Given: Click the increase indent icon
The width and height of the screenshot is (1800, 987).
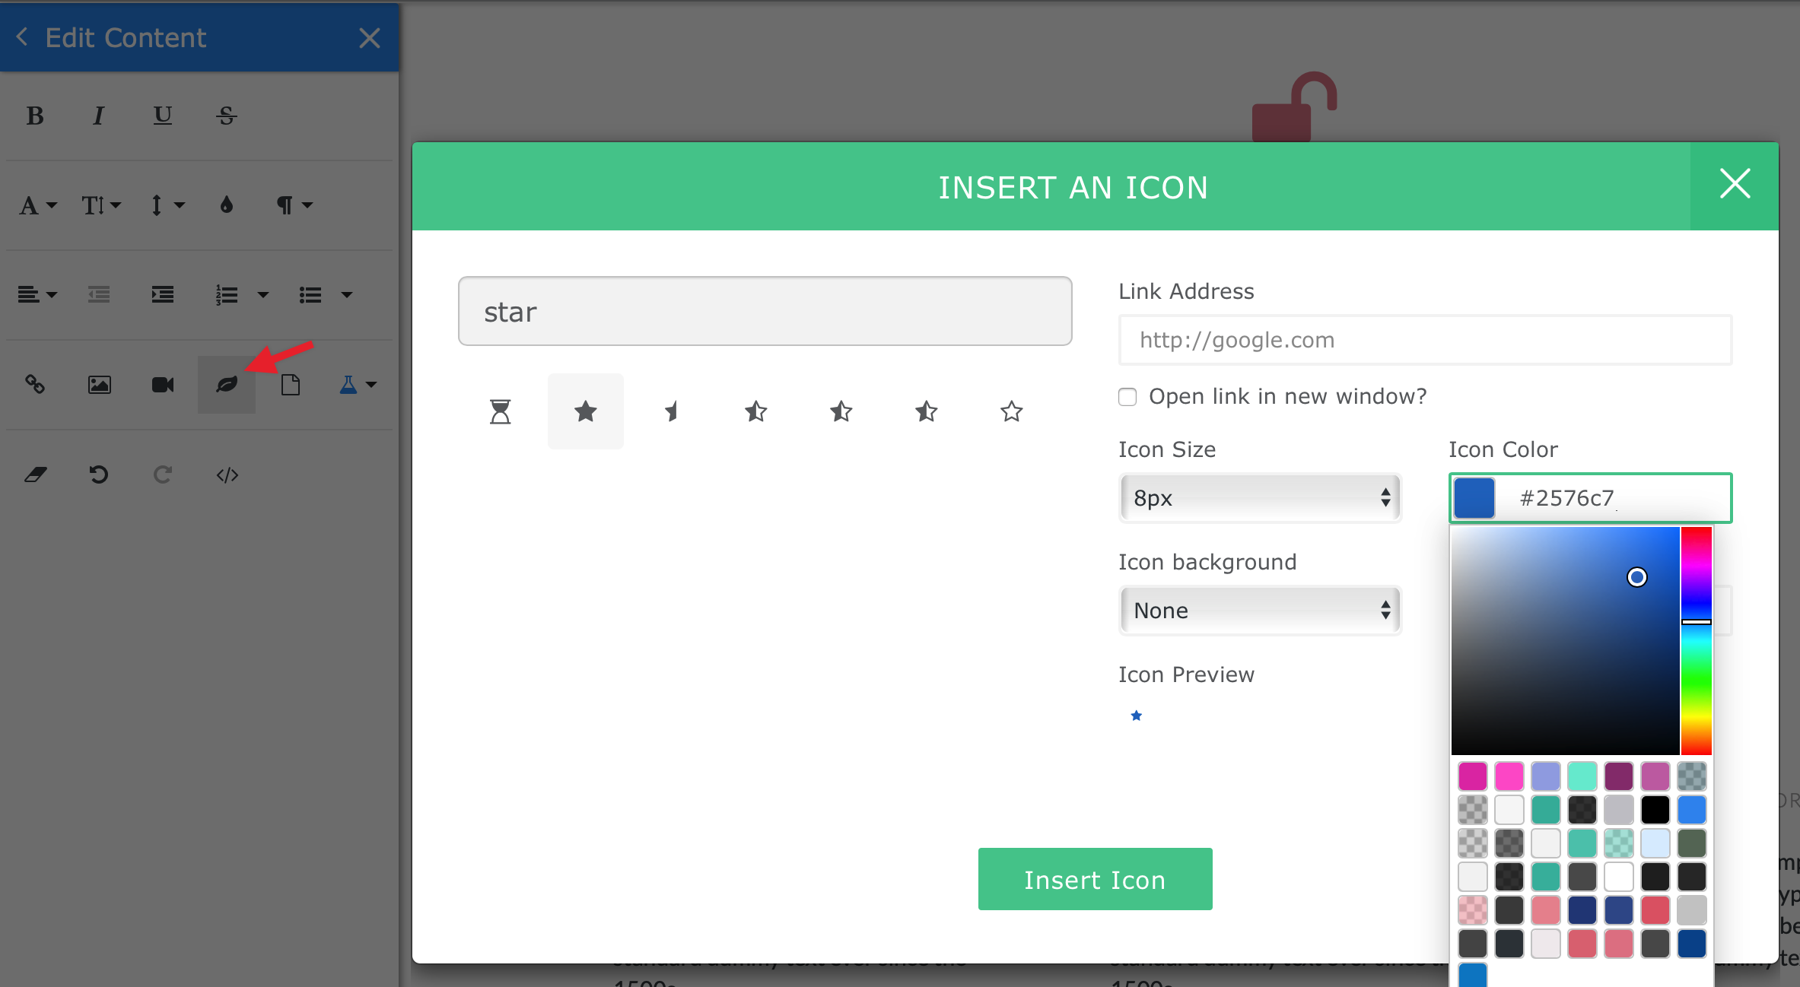Looking at the screenshot, I should point(162,295).
